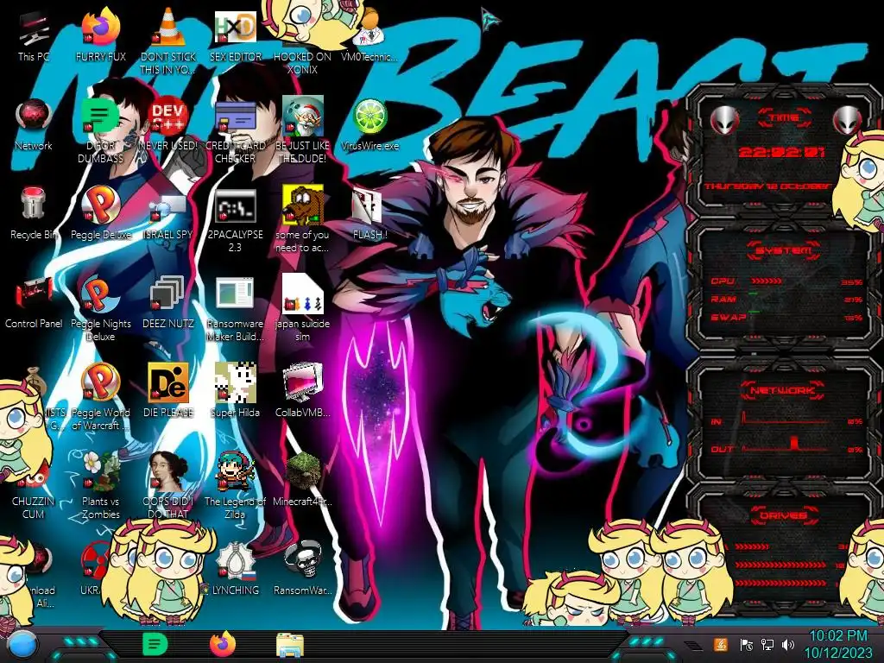Image resolution: width=884 pixels, height=663 pixels.
Task: Open the This PC desktop icon
Action: [x=34, y=35]
